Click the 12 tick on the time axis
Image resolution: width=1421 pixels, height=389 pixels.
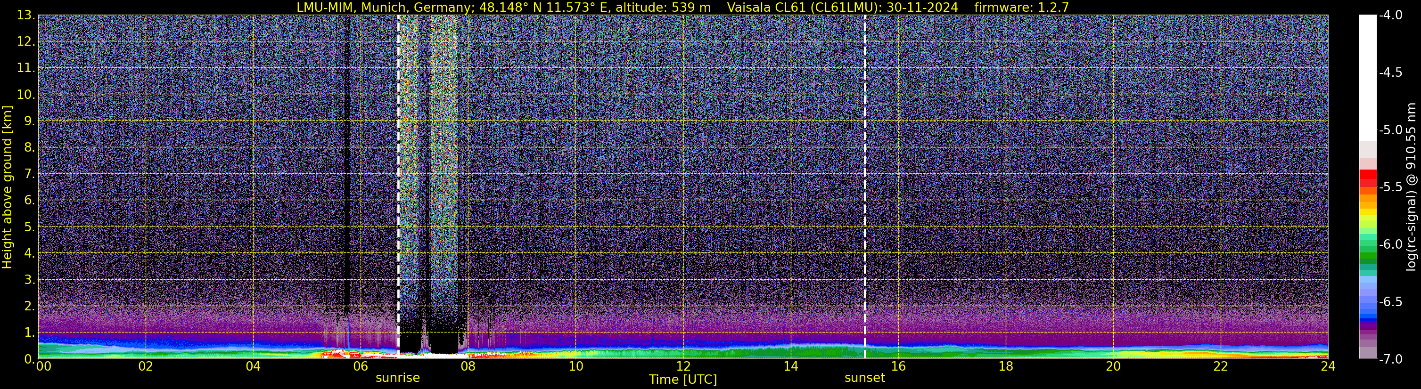click(683, 367)
